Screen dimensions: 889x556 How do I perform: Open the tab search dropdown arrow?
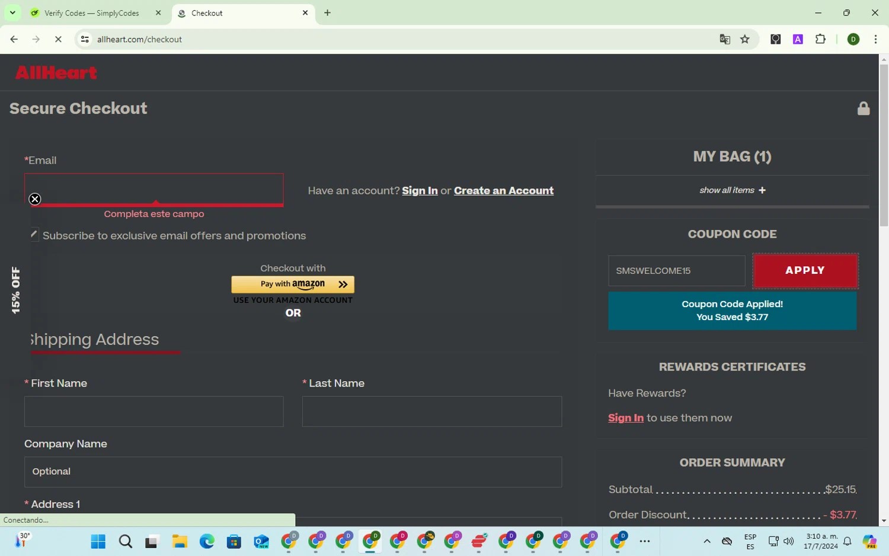pos(12,12)
